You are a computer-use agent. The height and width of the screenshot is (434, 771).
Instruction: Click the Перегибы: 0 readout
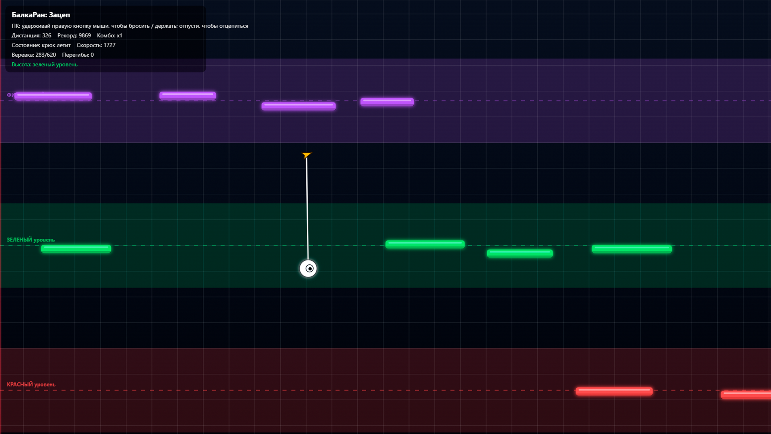pos(78,55)
